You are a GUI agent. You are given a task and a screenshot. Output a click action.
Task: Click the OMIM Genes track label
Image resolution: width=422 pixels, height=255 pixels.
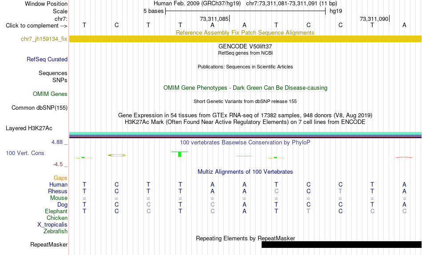50,94
